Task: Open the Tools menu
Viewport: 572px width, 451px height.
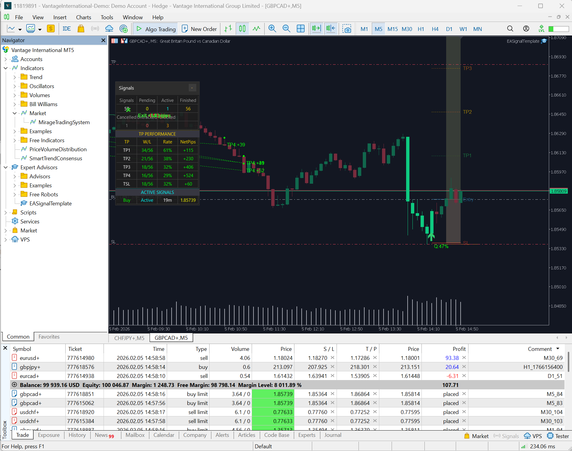Action: click(107, 17)
